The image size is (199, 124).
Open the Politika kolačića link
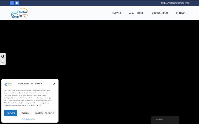click(x=28, y=119)
